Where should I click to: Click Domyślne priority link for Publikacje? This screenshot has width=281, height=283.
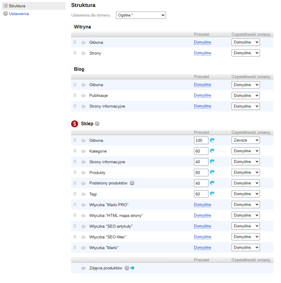click(x=202, y=95)
